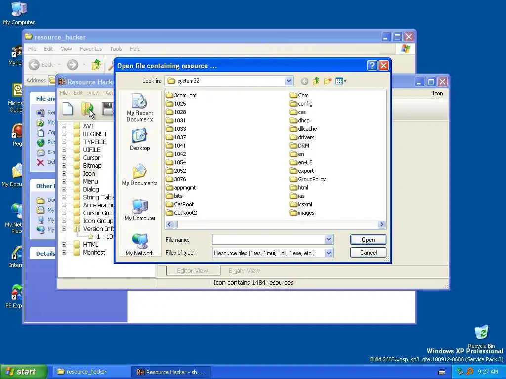This screenshot has height=379, width=506.
Task: Open Recycle Bin on desktop
Action: (x=481, y=337)
